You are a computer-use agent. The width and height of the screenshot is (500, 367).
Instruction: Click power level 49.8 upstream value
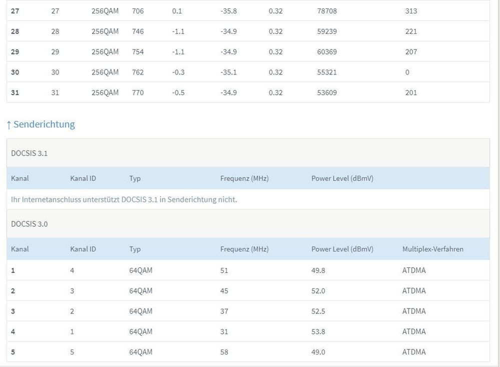coord(318,270)
